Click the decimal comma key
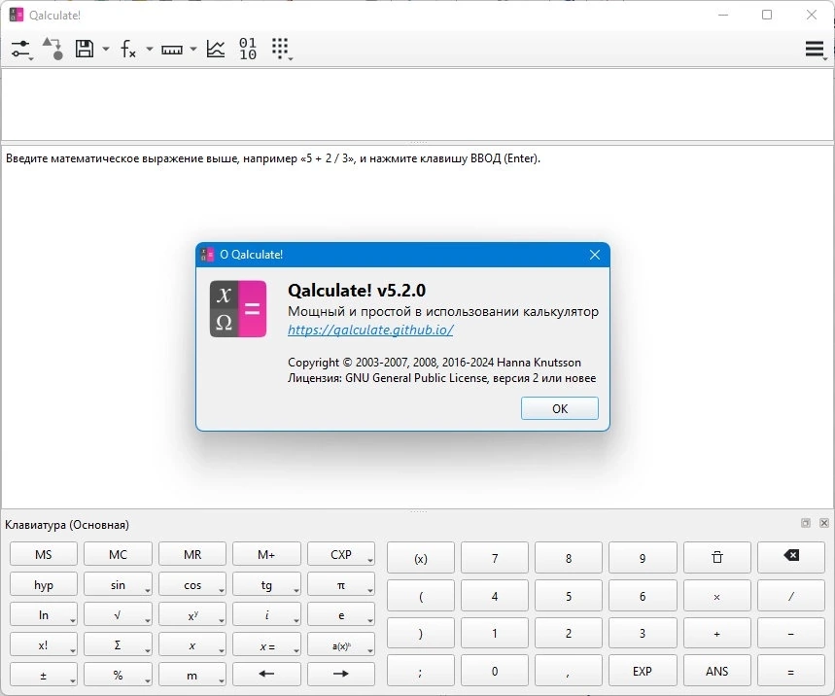Screen dimensions: 835x696 coord(569,671)
